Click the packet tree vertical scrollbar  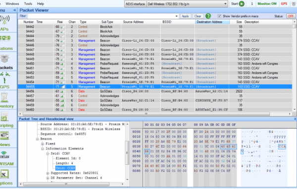(127, 153)
